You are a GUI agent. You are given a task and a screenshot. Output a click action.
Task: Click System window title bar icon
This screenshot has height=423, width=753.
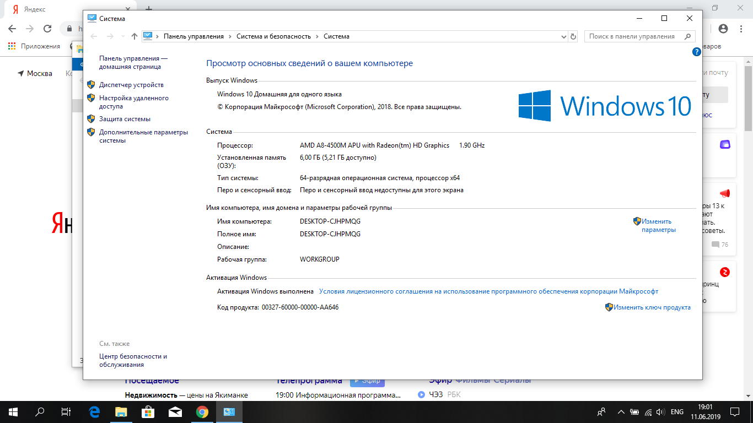92,18
